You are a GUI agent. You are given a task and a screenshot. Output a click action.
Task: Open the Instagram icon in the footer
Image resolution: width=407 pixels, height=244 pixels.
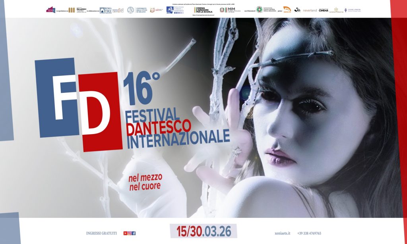[129, 233]
